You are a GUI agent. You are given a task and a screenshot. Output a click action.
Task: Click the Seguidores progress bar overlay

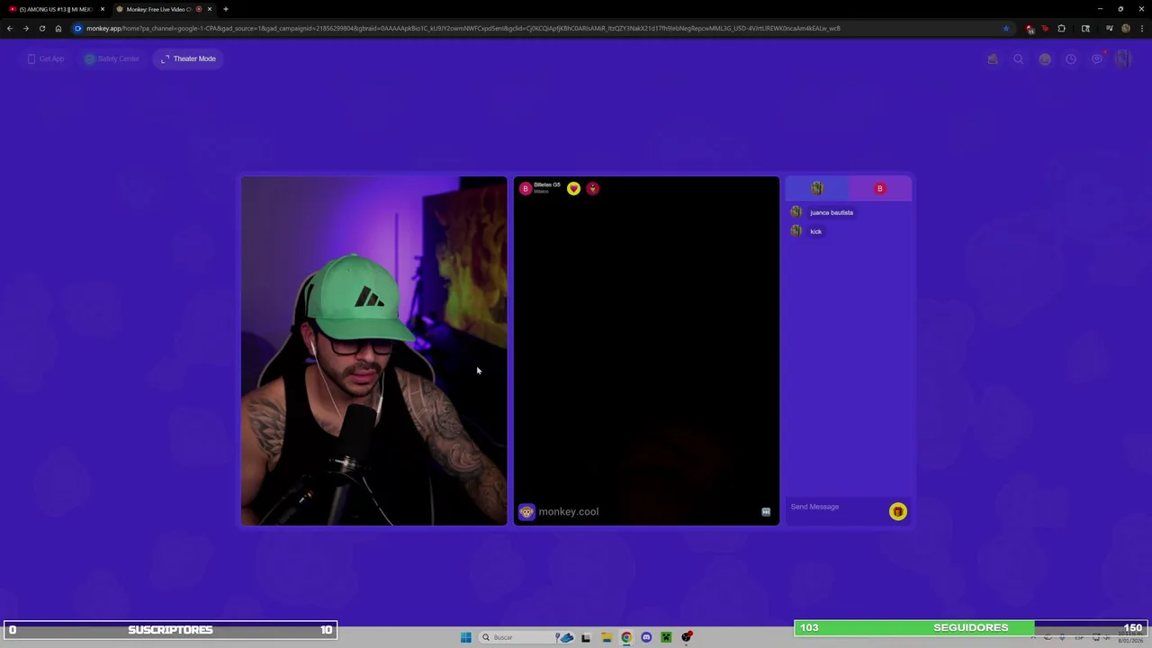click(970, 627)
